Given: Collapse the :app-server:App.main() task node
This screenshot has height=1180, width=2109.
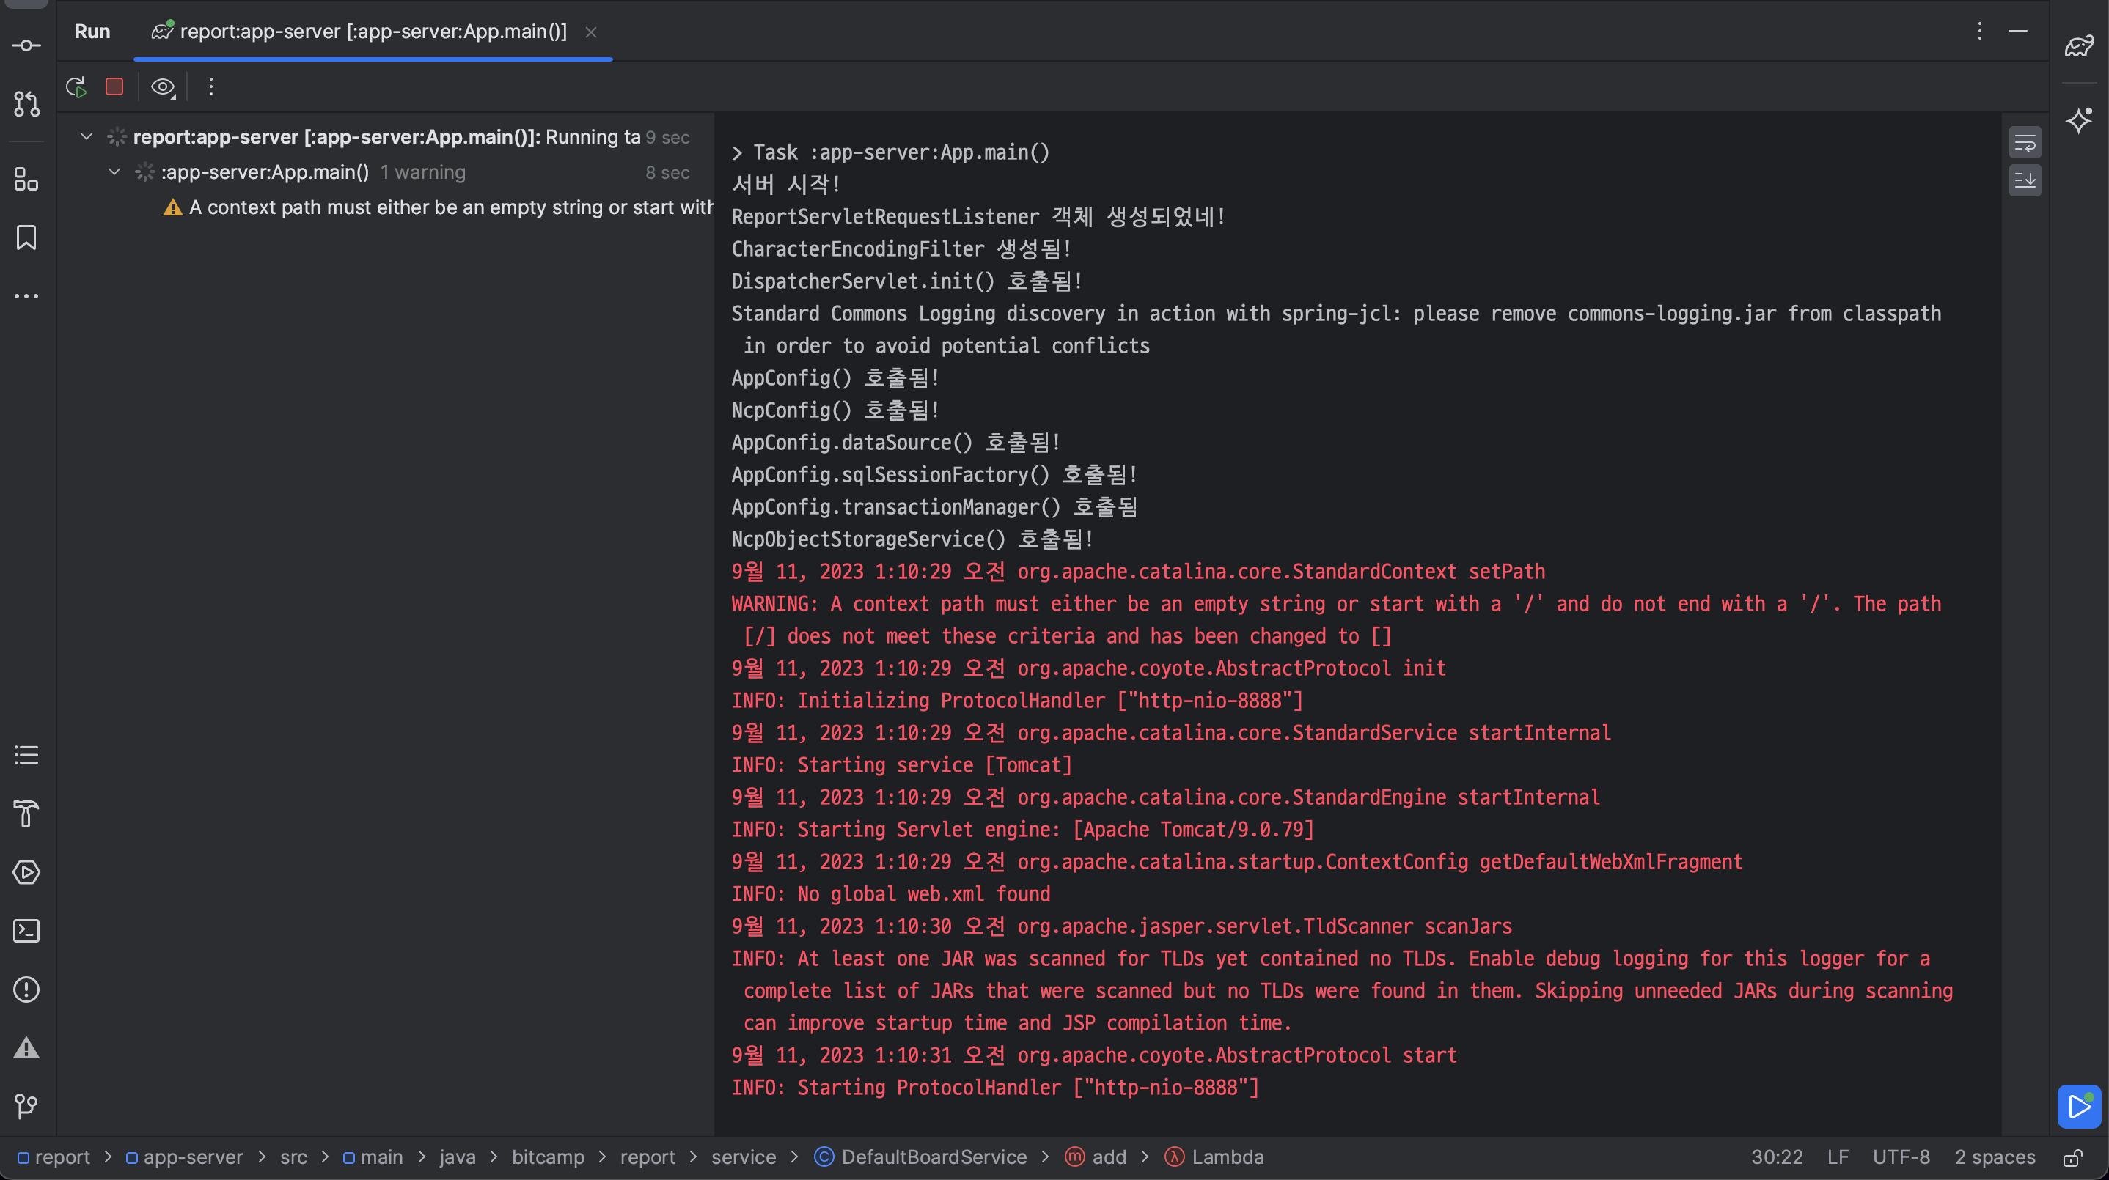Looking at the screenshot, I should [114, 172].
